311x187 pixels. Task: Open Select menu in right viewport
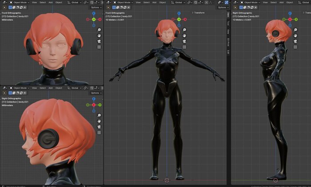coord(274,2)
